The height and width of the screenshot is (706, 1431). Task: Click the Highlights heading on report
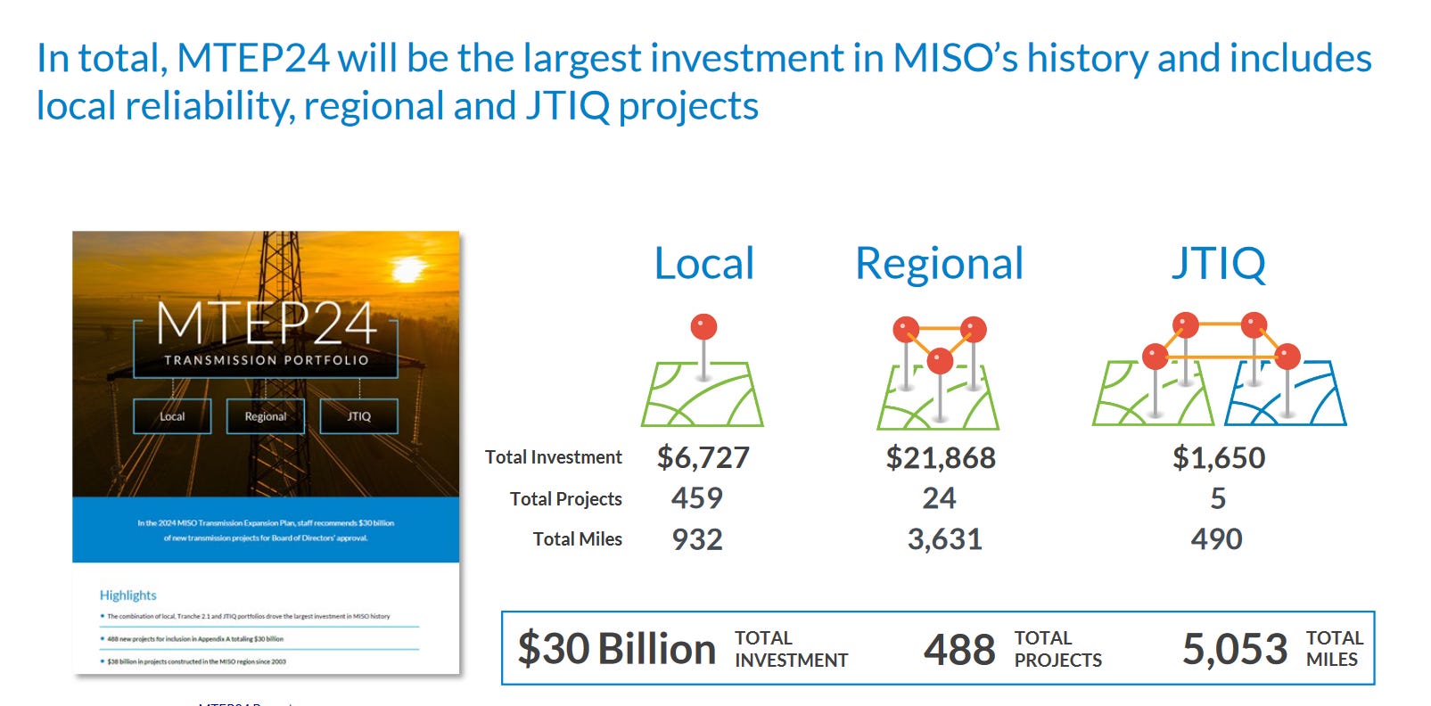pyautogui.click(x=127, y=595)
